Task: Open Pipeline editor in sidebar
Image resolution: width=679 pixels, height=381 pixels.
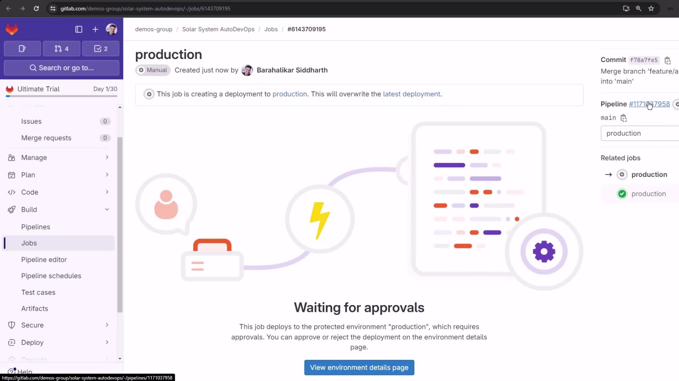Action: point(44,260)
